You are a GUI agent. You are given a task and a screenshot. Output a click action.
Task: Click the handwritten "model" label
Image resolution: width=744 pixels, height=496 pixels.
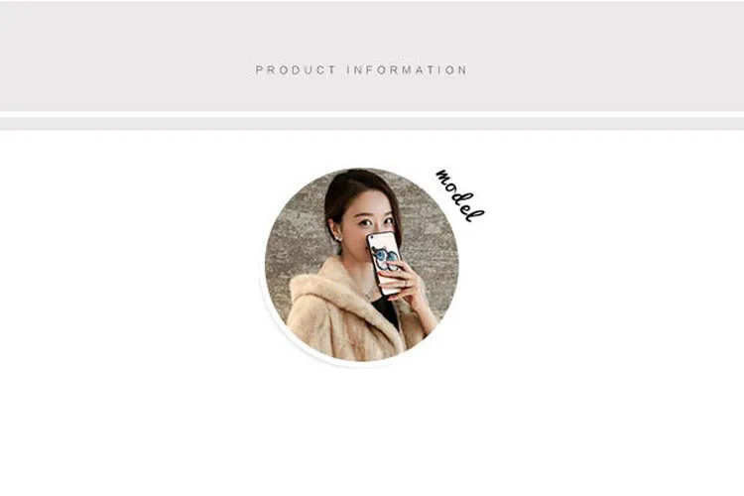click(459, 194)
